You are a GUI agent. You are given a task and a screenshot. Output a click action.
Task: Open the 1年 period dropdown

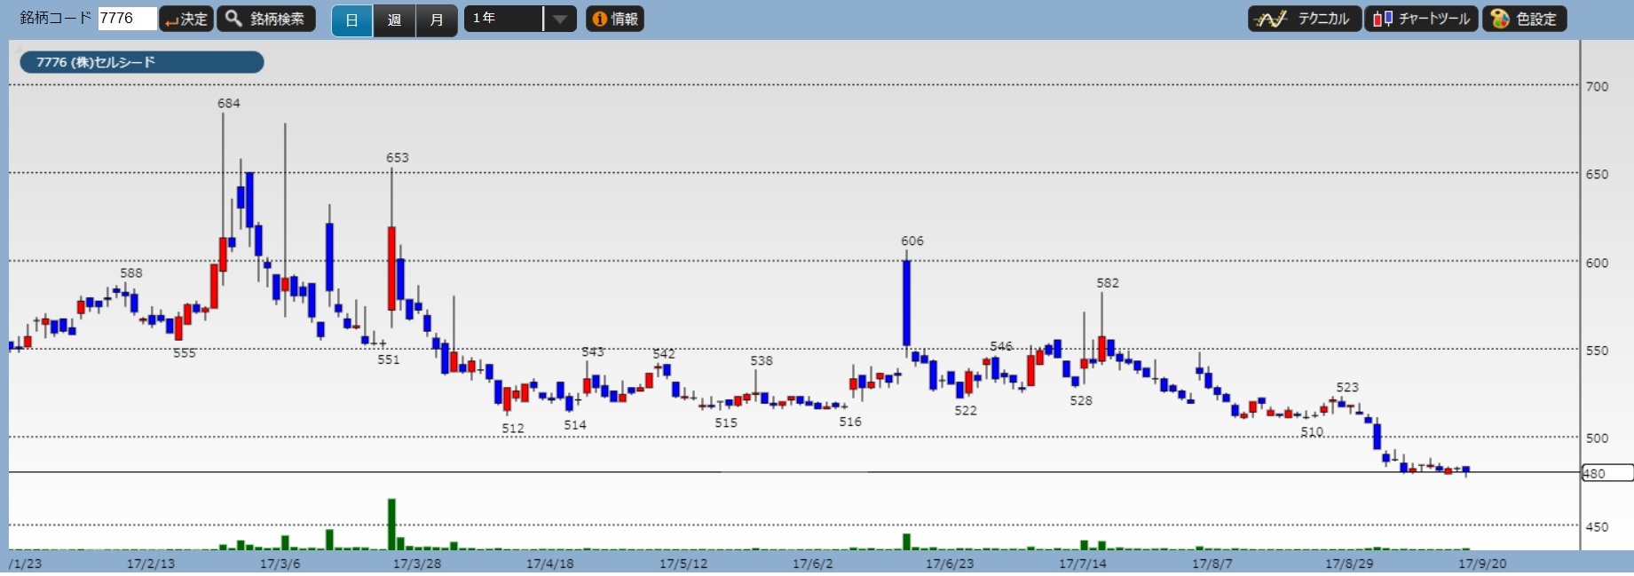point(520,19)
